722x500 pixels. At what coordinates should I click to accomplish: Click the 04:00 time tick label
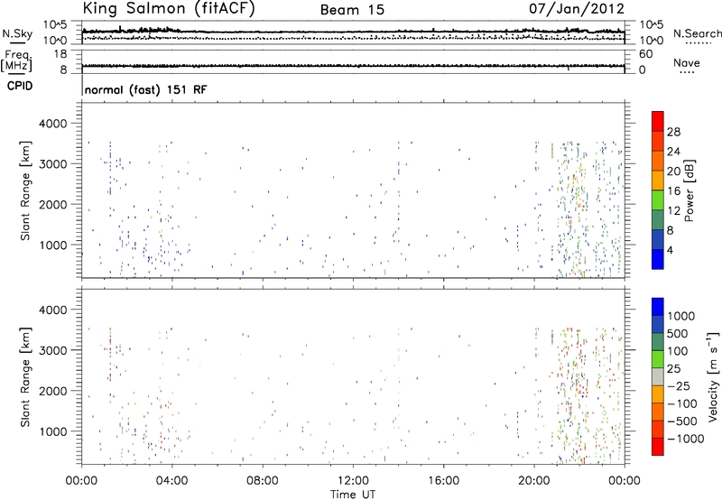tap(171, 481)
